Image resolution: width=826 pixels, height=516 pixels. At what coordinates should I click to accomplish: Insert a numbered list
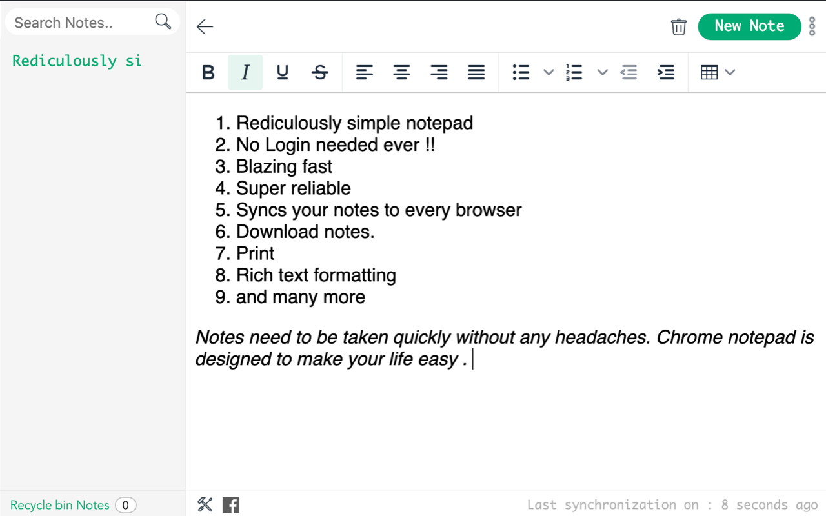[x=574, y=72]
